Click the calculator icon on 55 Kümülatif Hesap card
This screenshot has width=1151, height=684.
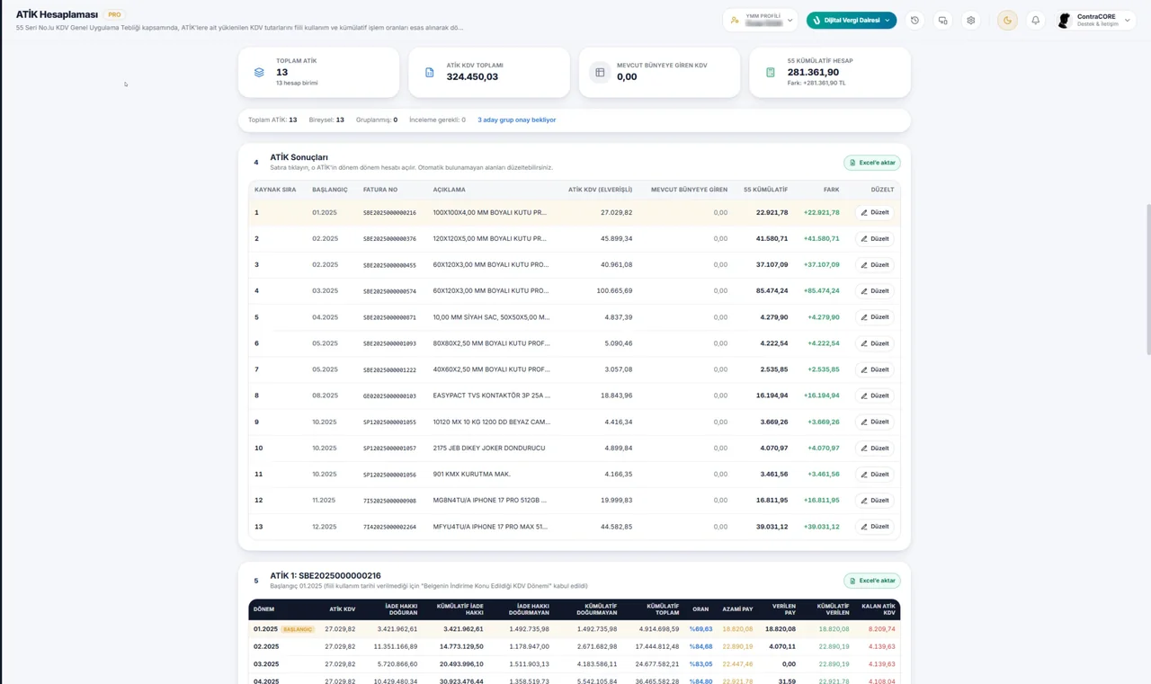click(770, 72)
